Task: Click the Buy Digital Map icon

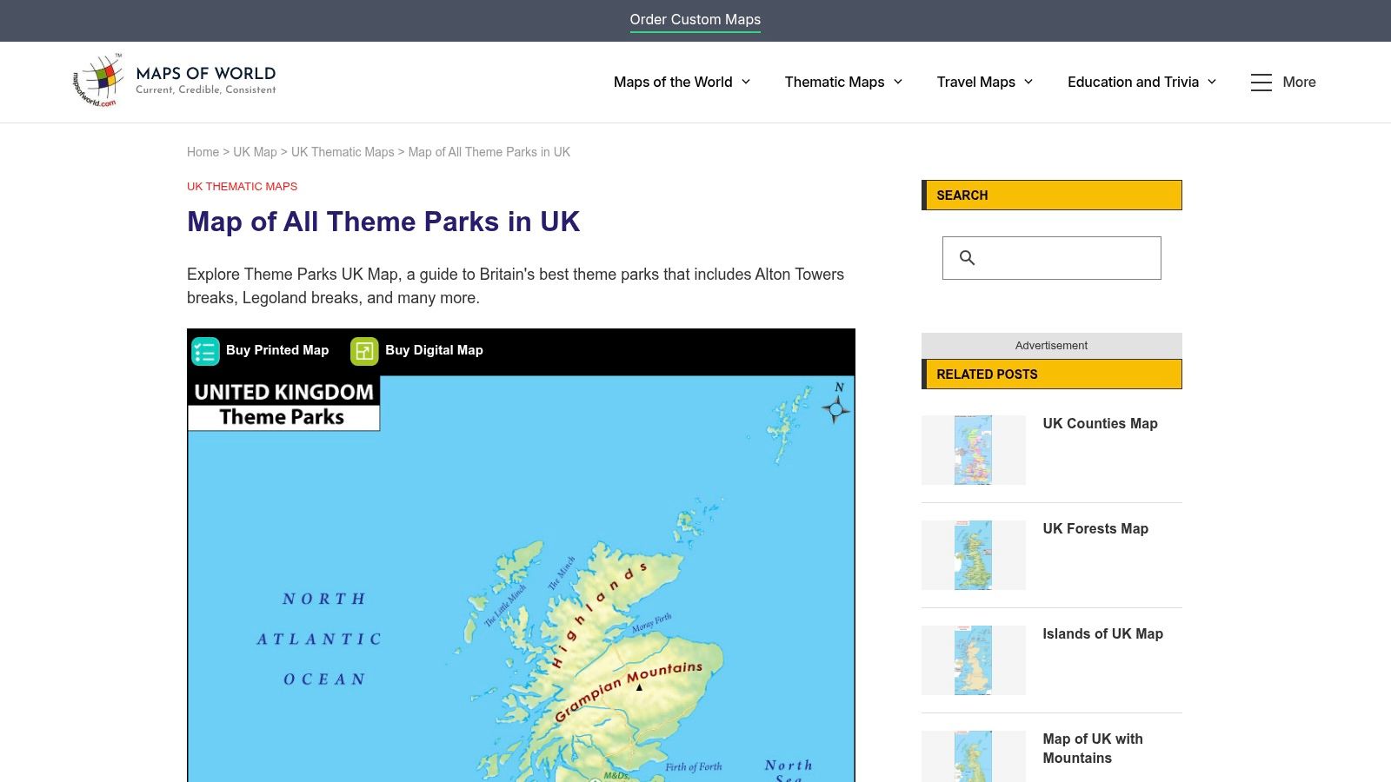Action: 364,351
